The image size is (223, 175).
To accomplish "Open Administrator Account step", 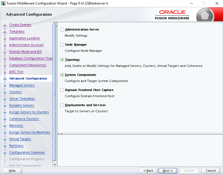I will (x=26, y=45).
